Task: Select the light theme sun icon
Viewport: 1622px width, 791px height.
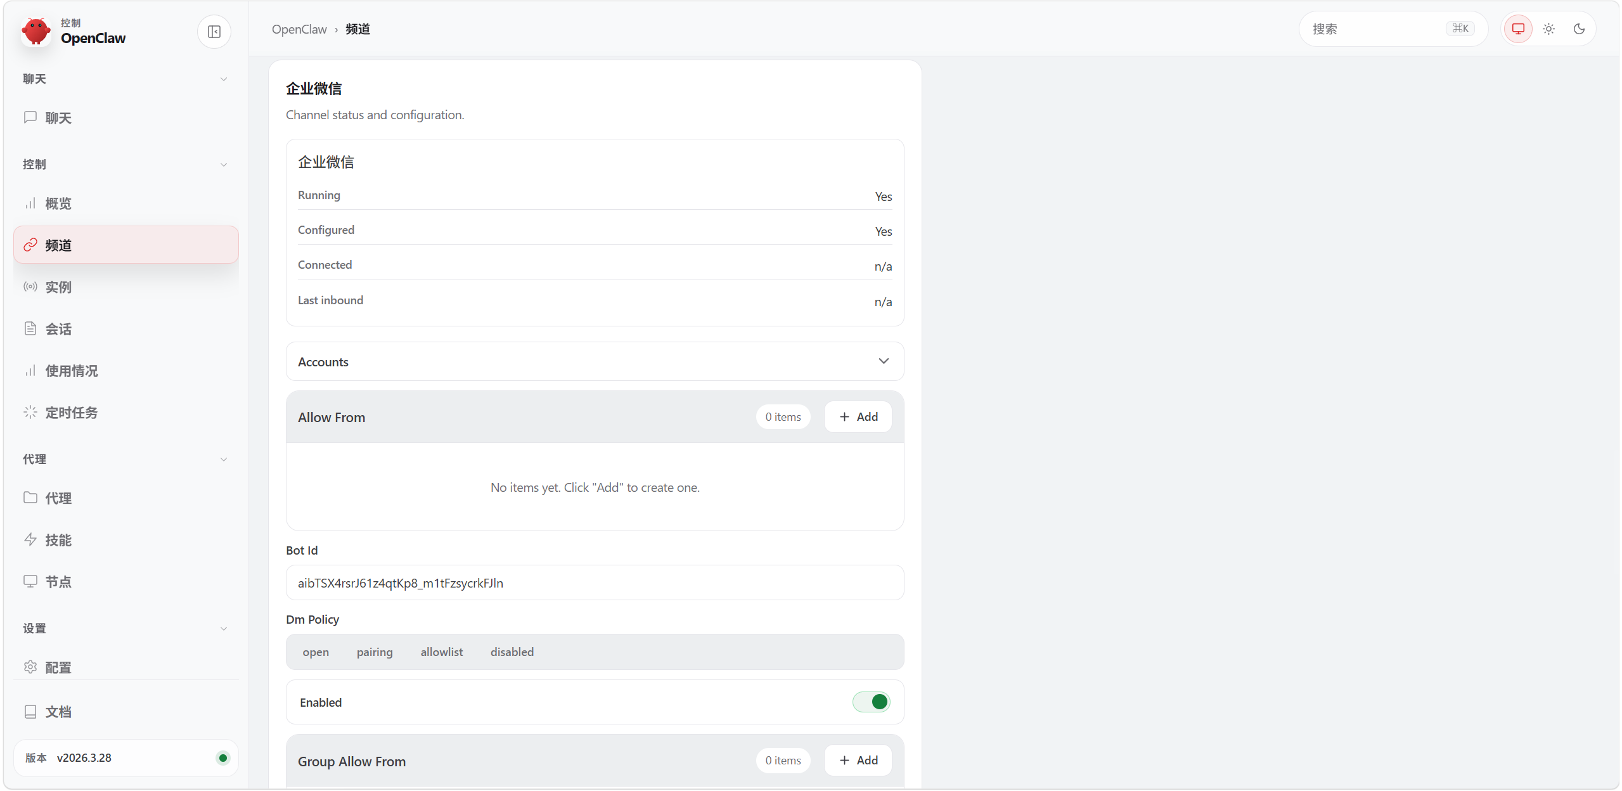Action: (1548, 29)
